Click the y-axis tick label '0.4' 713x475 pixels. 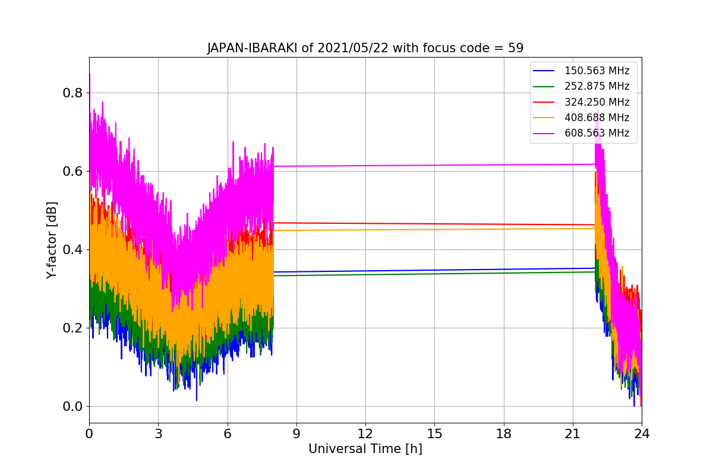point(73,250)
